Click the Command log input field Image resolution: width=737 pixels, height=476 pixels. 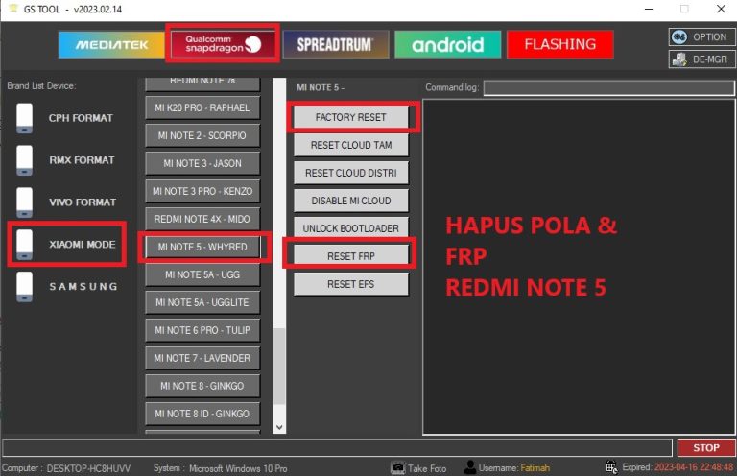coord(608,88)
